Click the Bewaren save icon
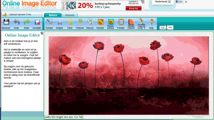214x120 pixels. [6, 22]
